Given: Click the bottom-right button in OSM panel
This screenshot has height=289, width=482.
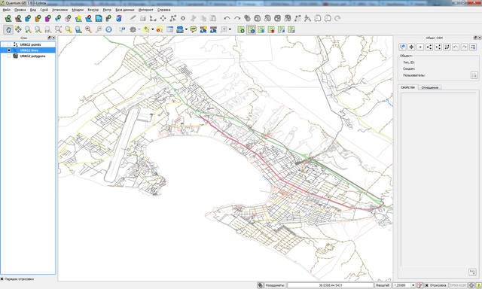Looking at the screenshot, I should pos(472,272).
